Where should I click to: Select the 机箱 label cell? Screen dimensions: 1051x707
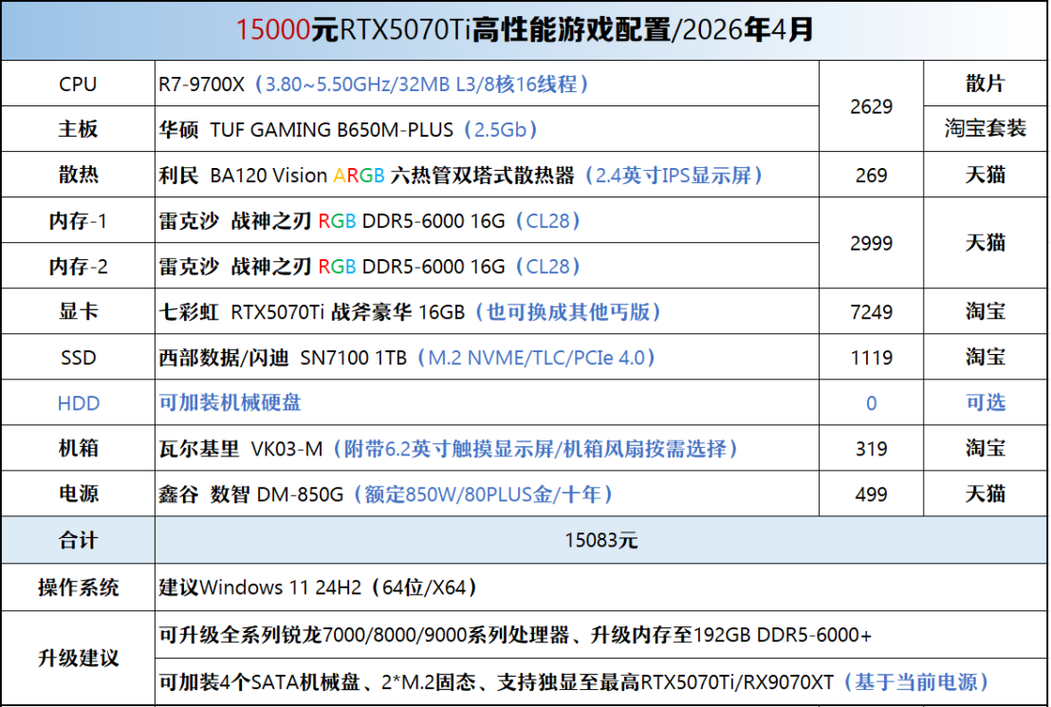[78, 448]
